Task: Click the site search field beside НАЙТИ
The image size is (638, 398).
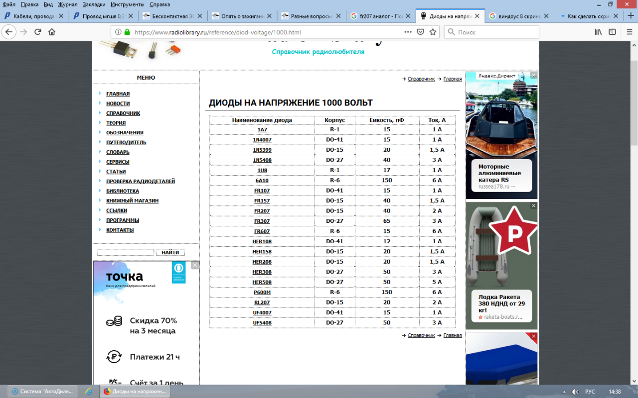Action: [x=126, y=252]
